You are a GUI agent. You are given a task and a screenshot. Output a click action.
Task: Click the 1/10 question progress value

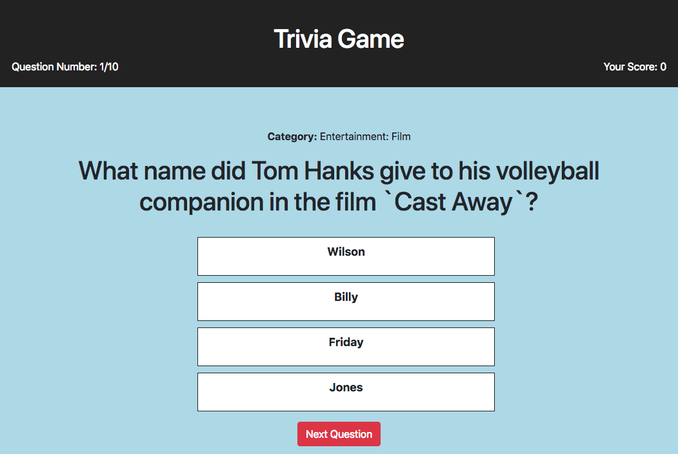tap(109, 67)
